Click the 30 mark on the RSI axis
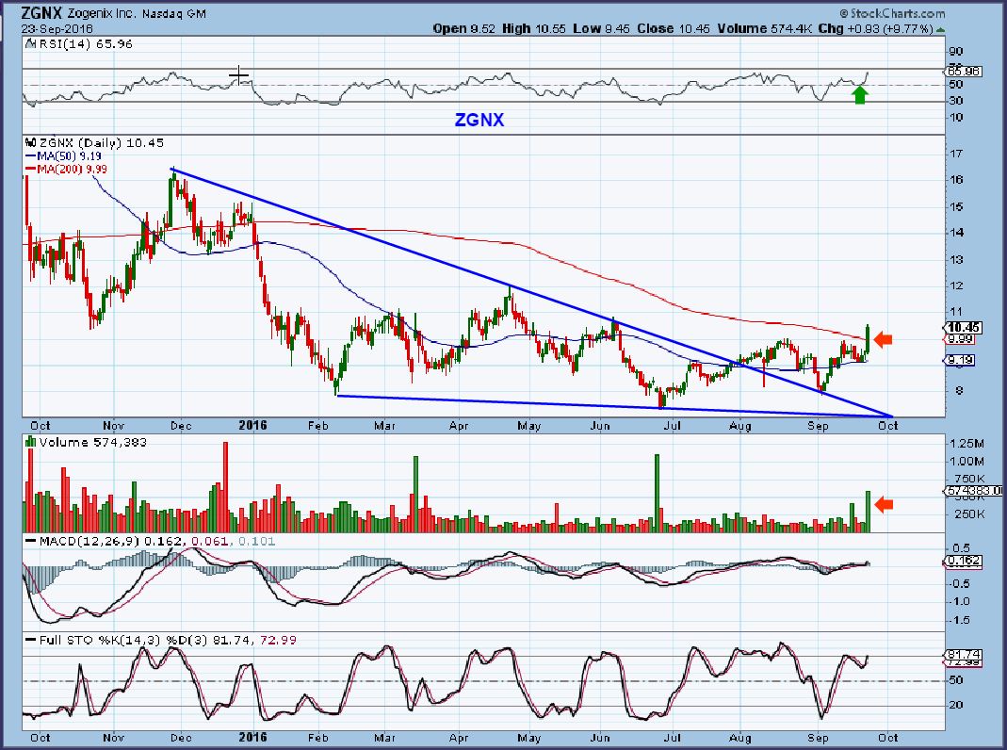The width and height of the screenshot is (1007, 750). point(955,101)
